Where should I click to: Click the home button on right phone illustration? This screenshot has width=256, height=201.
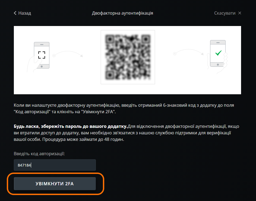pyautogui.click(x=218, y=65)
